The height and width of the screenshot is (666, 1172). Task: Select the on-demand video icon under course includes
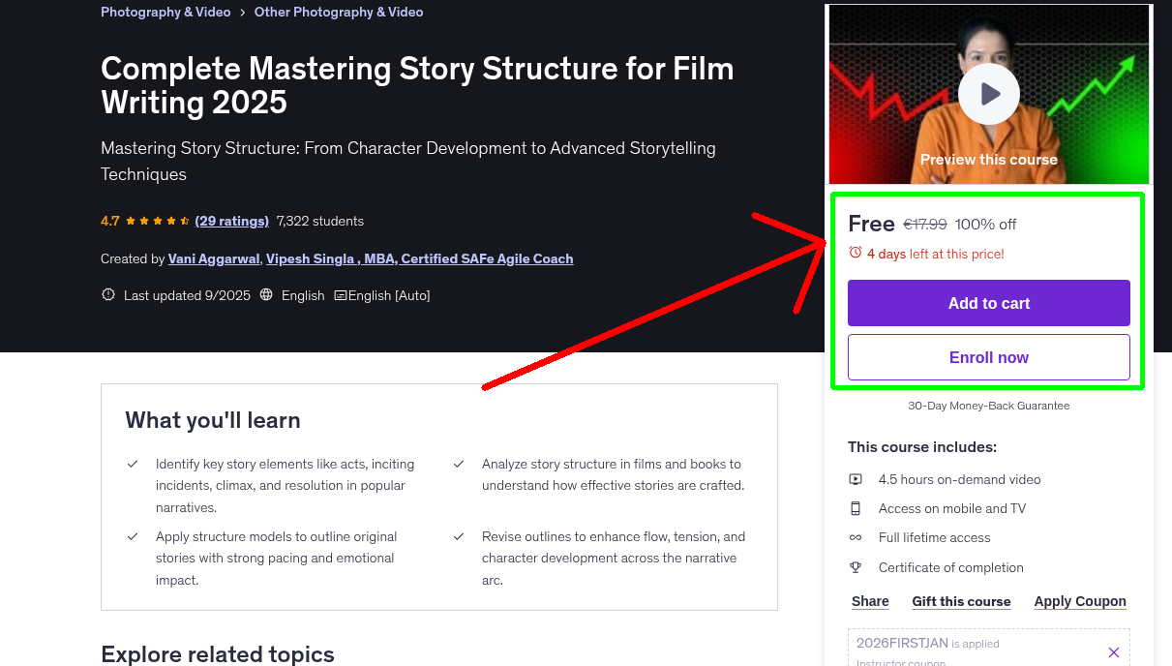[856, 478]
